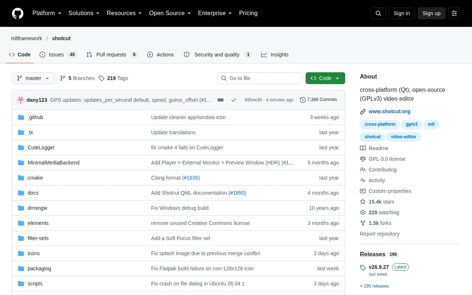Click the folder icon for scripts

pyautogui.click(x=21, y=284)
